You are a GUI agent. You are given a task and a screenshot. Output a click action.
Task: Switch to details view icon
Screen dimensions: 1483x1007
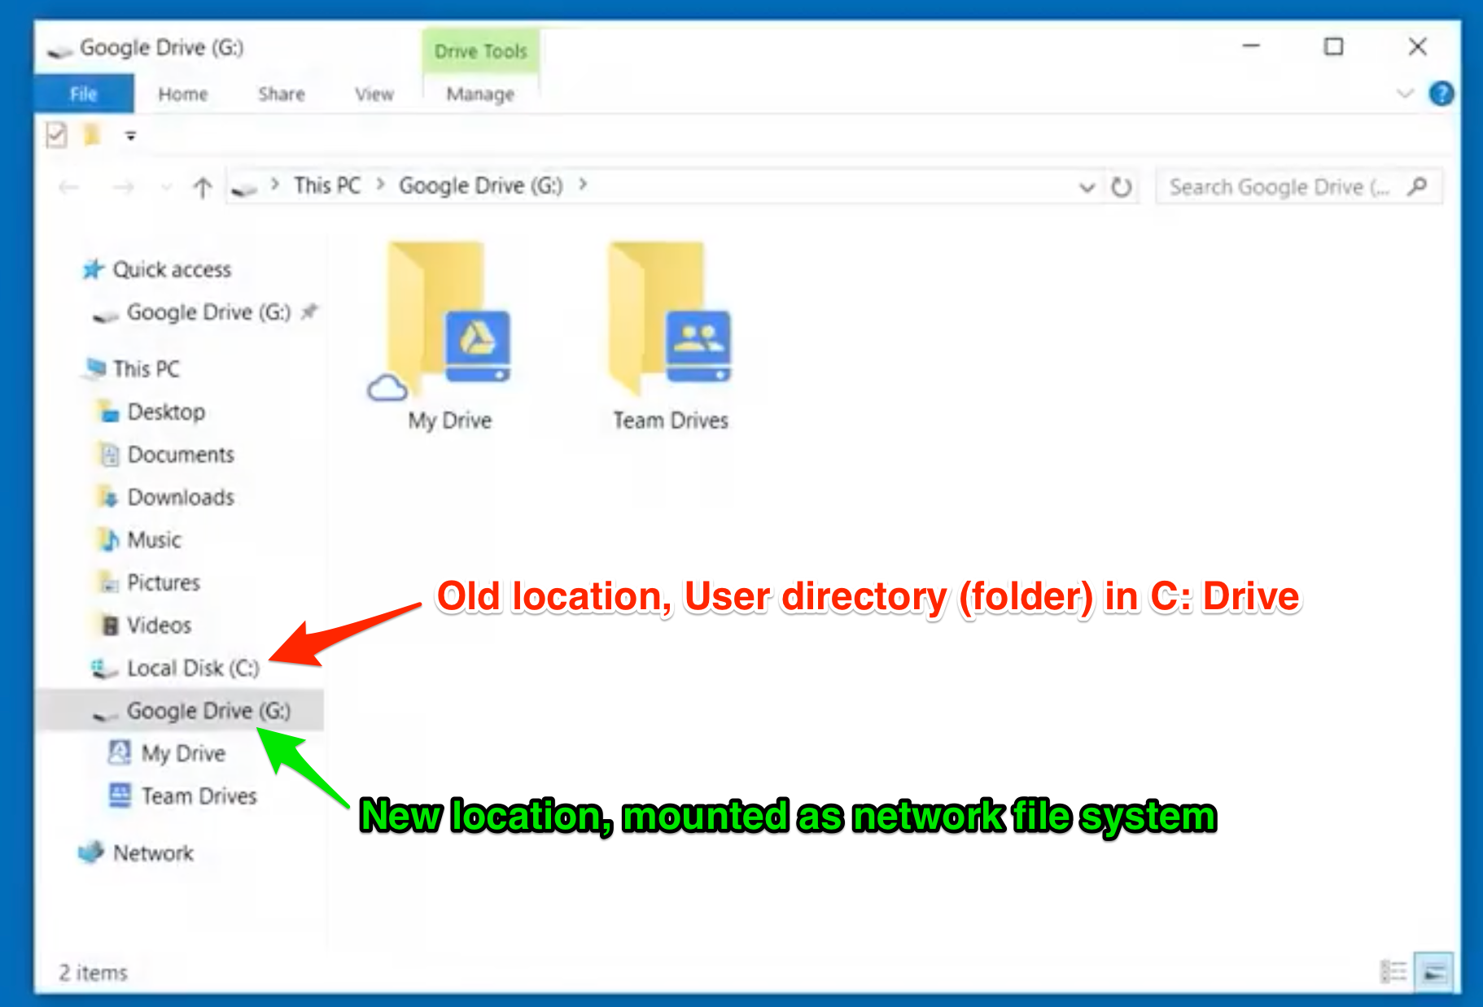pos(1393,971)
